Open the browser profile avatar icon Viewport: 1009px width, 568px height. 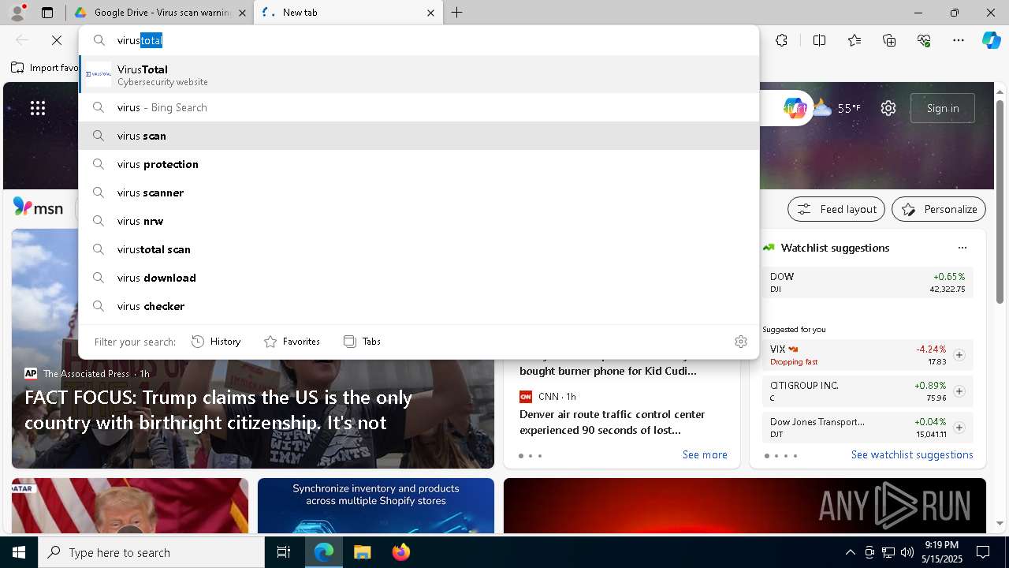(x=17, y=13)
